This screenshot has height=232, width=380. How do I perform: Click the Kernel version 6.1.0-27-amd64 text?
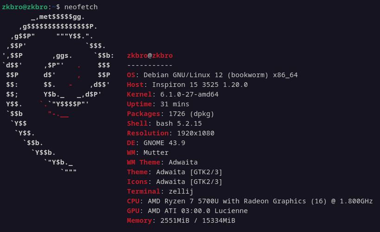[x=189, y=94]
